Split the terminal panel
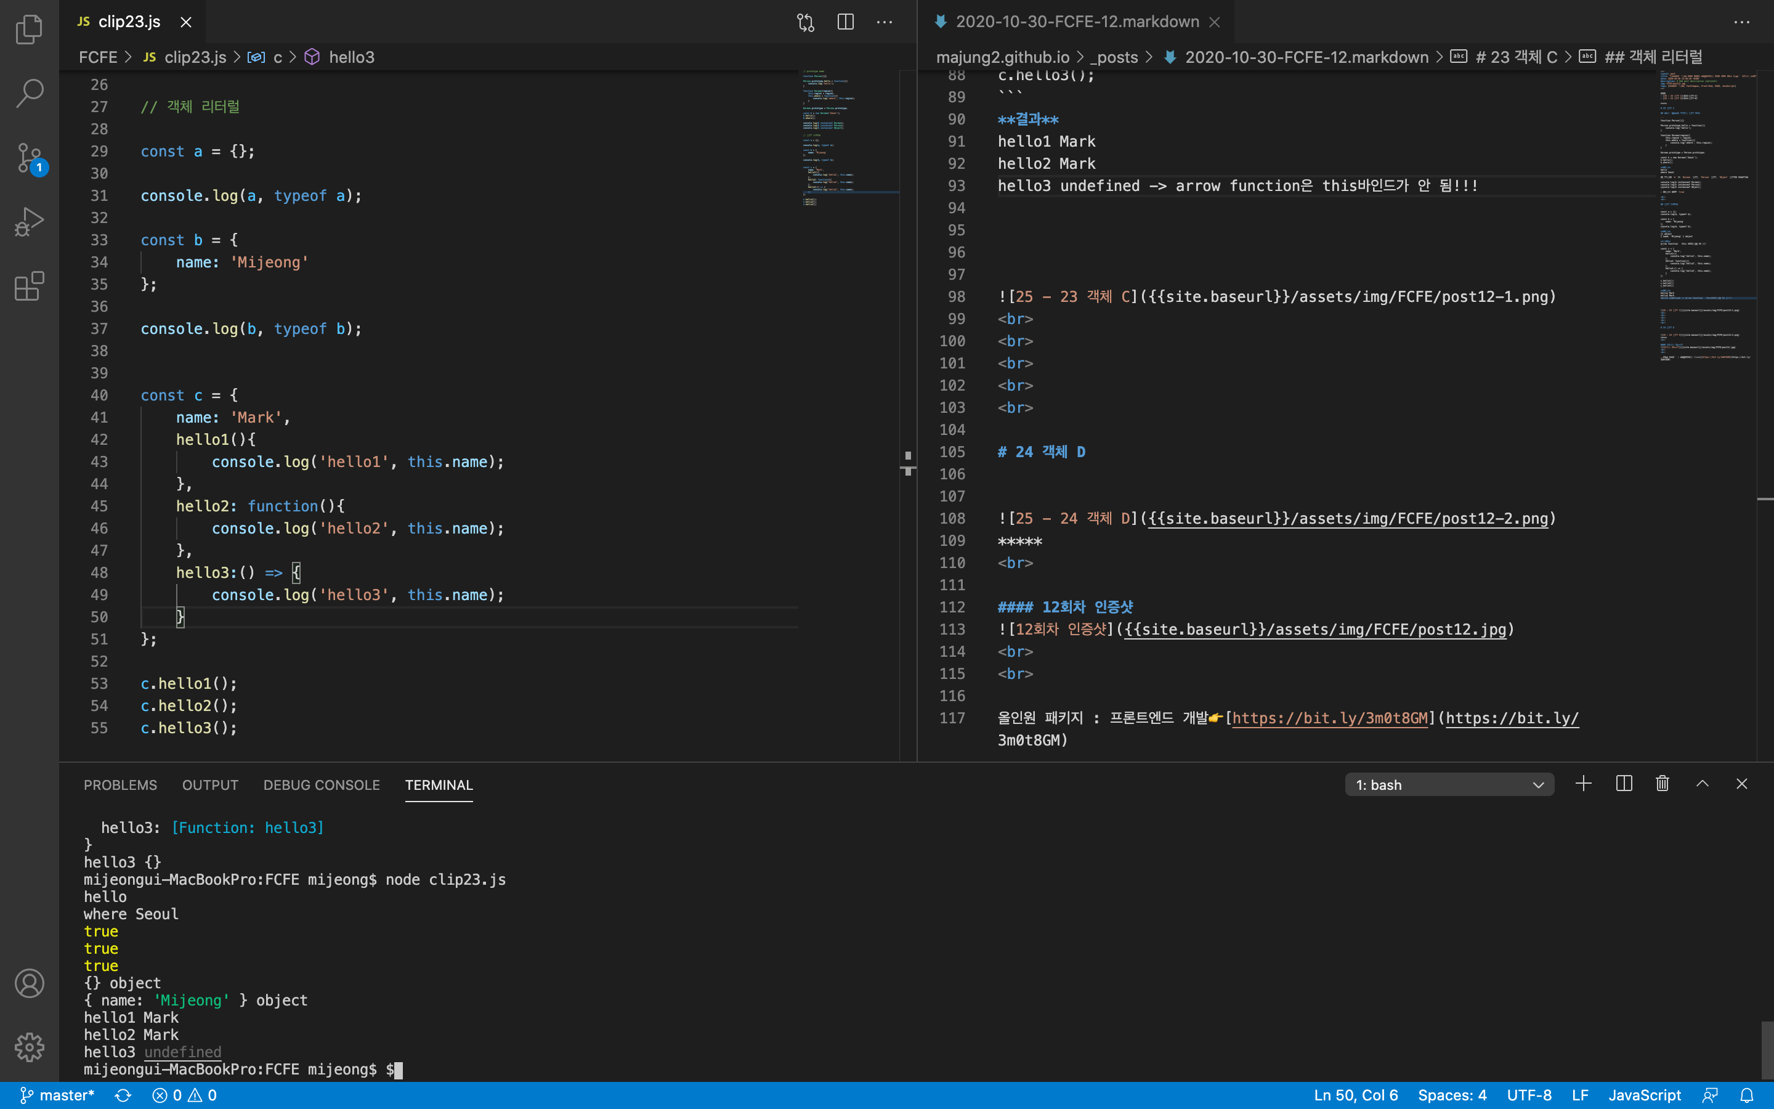1774x1109 pixels. pyautogui.click(x=1624, y=784)
